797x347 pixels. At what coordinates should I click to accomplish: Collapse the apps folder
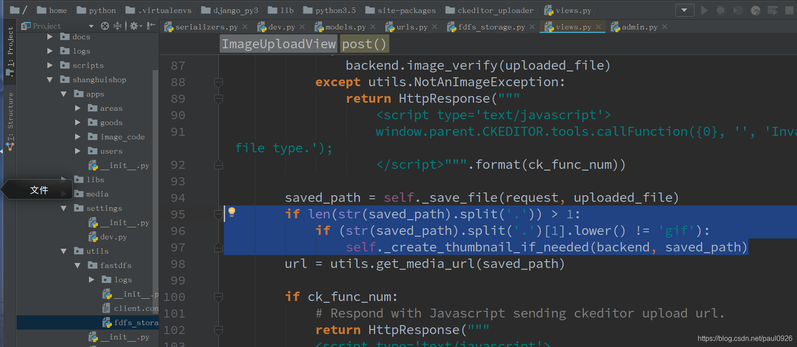point(64,94)
